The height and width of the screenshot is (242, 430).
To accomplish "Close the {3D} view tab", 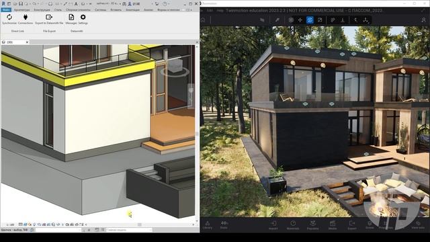I will [x=27, y=42].
